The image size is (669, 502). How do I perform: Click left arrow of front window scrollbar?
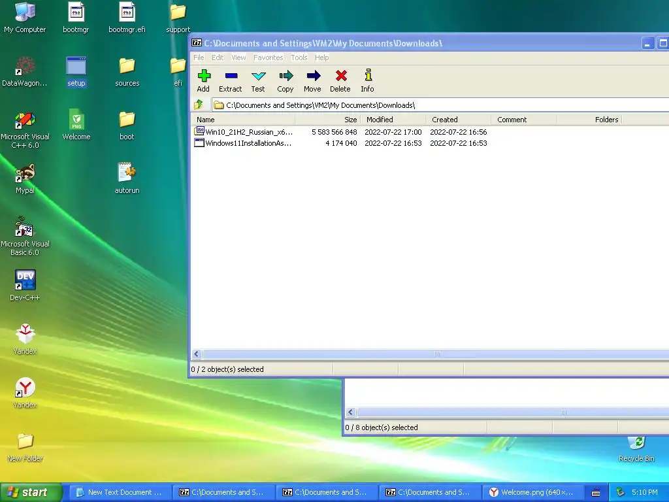pyautogui.click(x=196, y=354)
